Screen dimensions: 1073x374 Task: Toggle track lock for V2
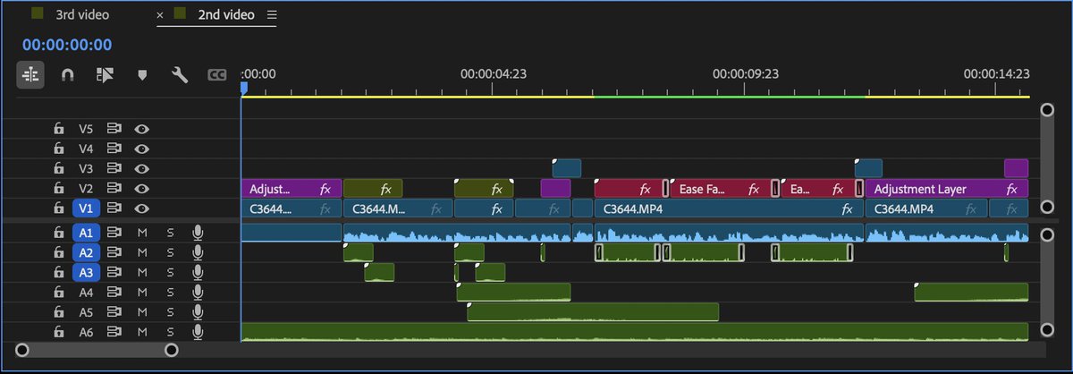(x=58, y=188)
